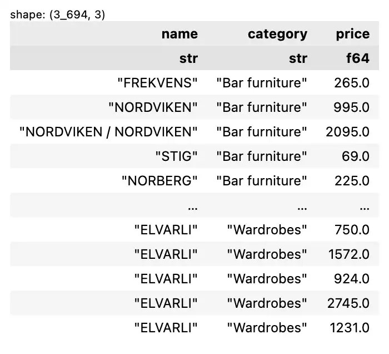The width and height of the screenshot is (389, 354).
Task: Select the "FREKVENS" name cell
Action: click(x=158, y=83)
